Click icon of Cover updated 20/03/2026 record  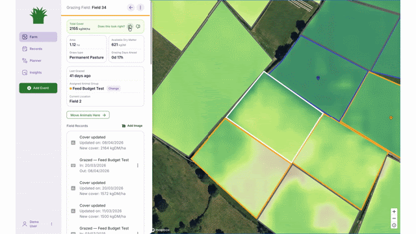(x=73, y=188)
